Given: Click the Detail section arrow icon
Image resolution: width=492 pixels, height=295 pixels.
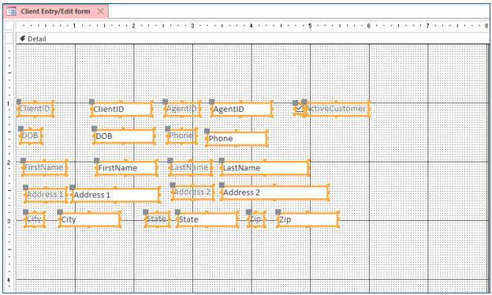Looking at the screenshot, I should pos(23,39).
